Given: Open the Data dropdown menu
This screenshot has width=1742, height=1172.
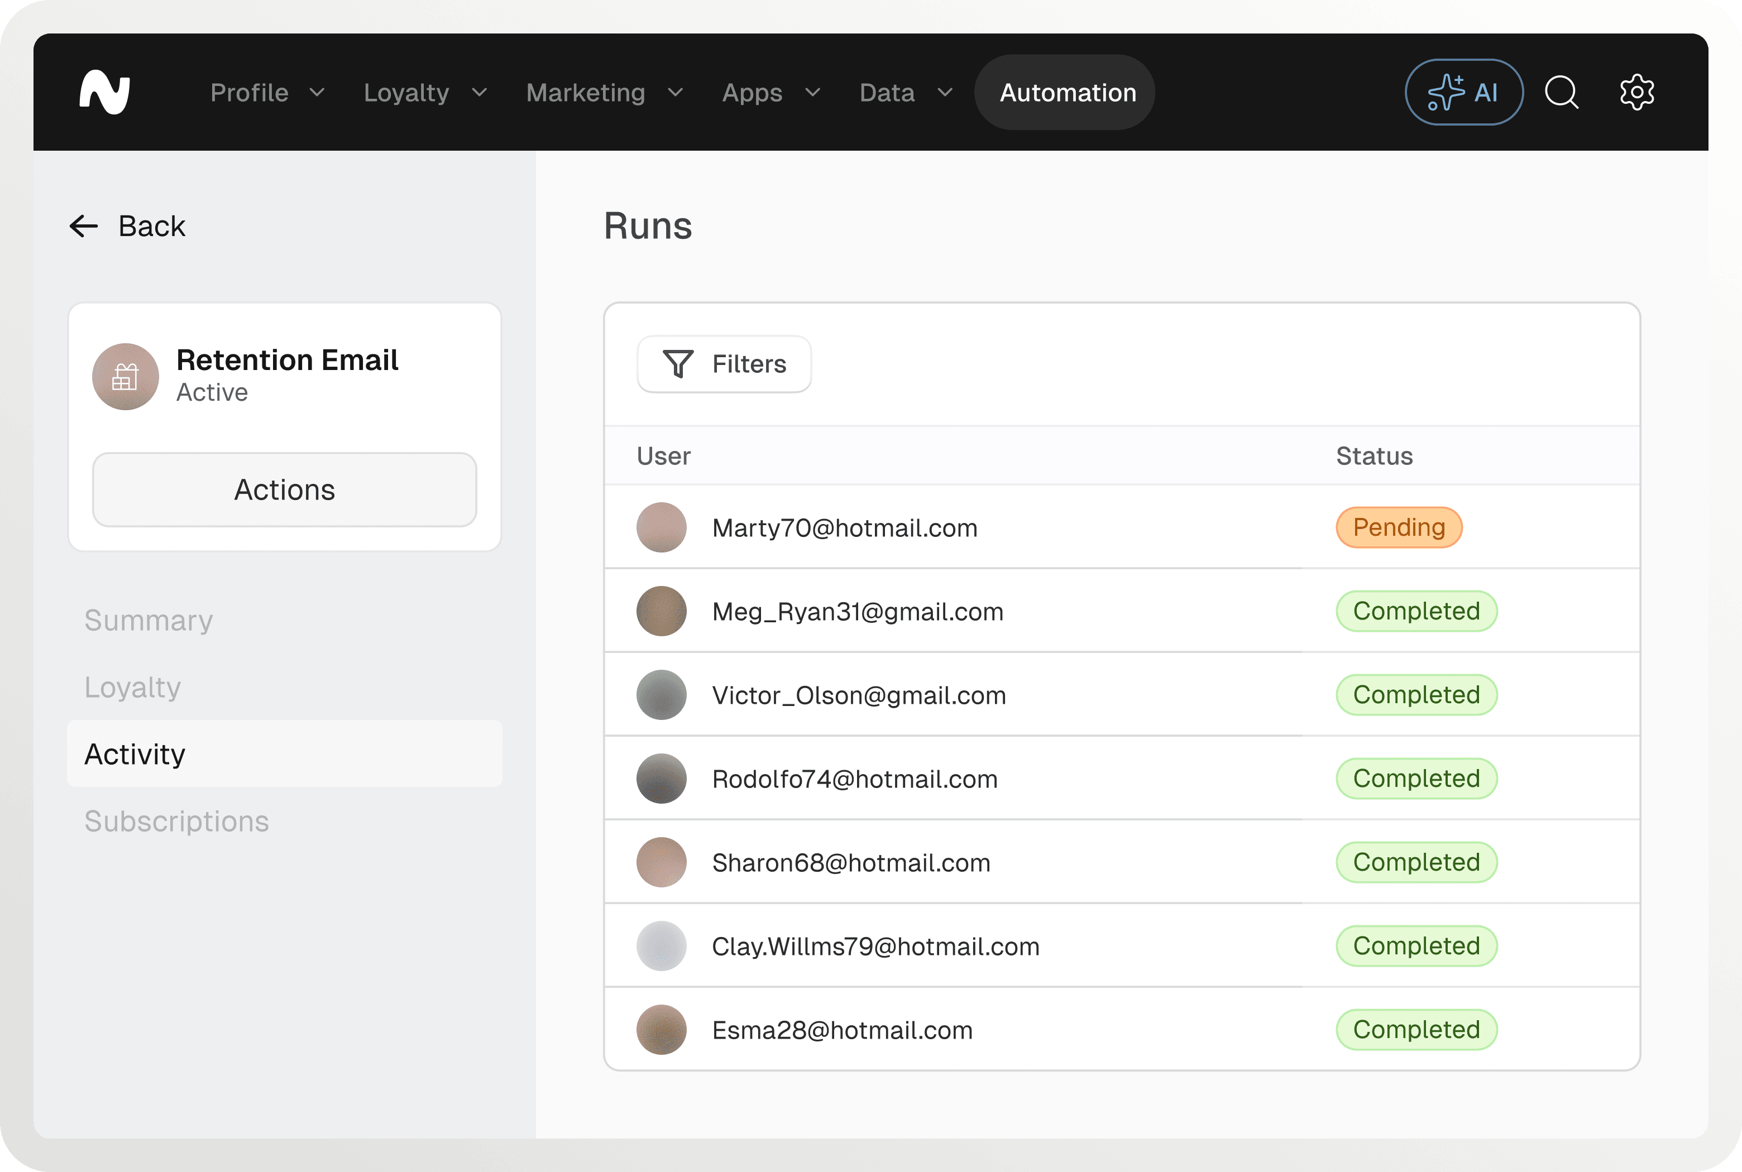Looking at the screenshot, I should (904, 93).
